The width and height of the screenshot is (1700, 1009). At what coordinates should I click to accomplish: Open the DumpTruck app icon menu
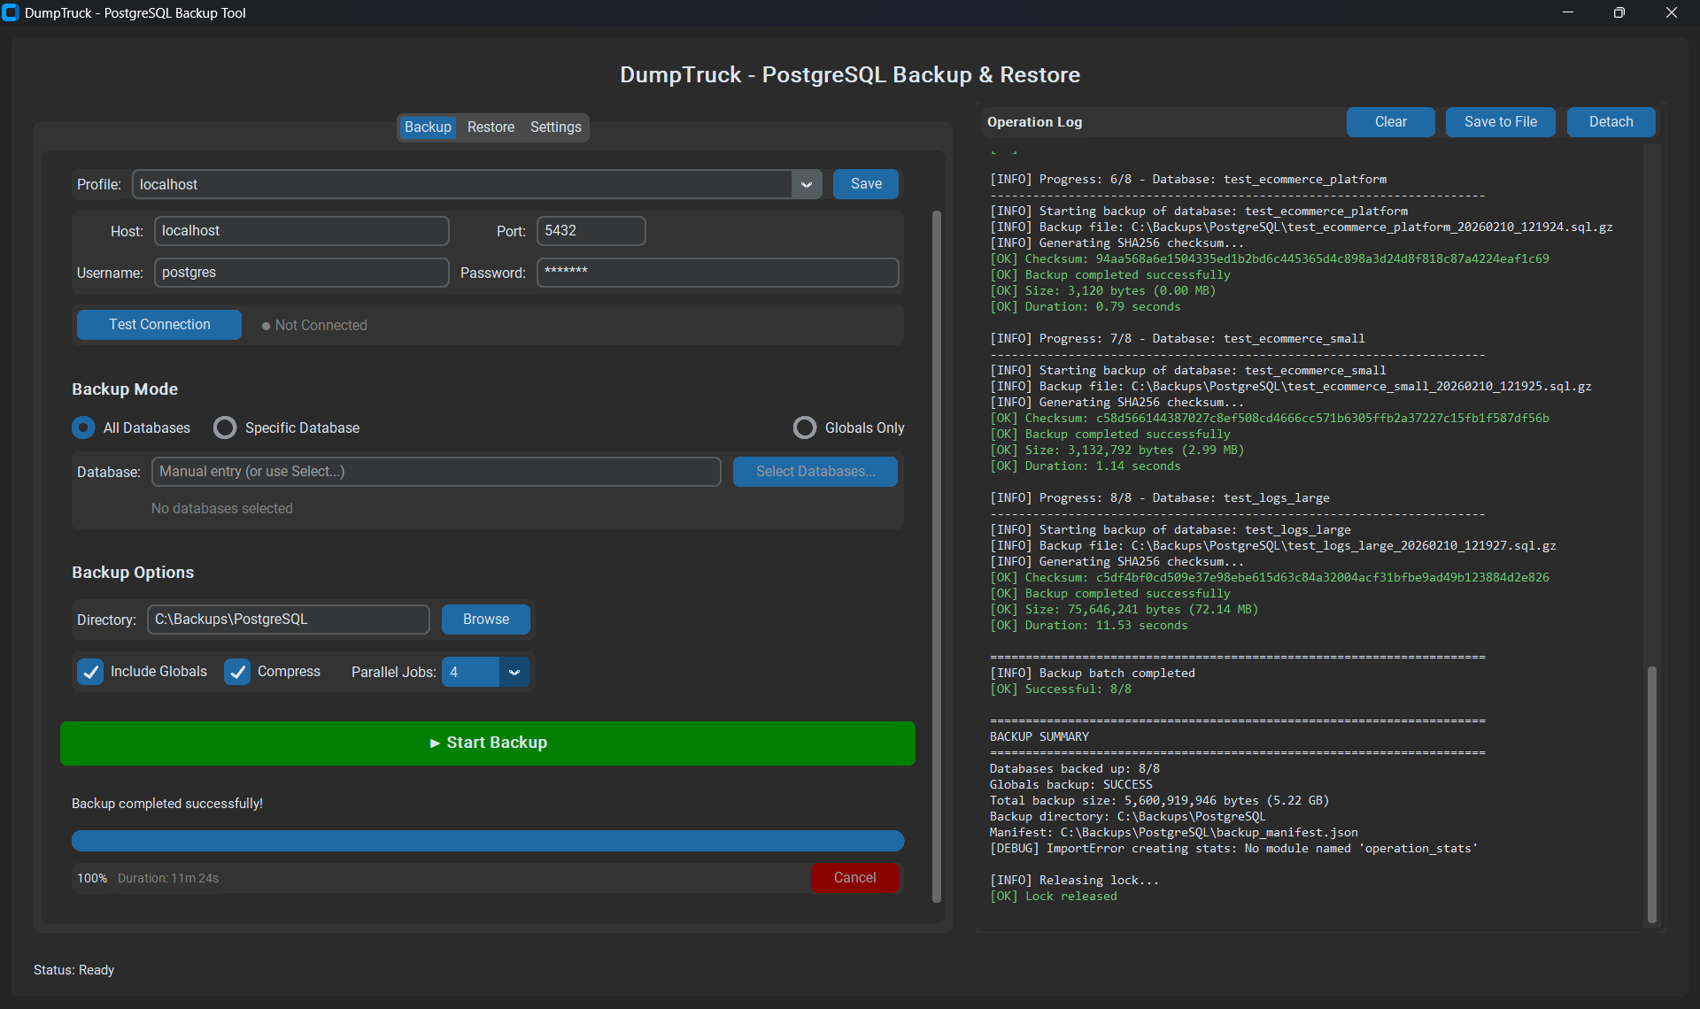click(12, 12)
